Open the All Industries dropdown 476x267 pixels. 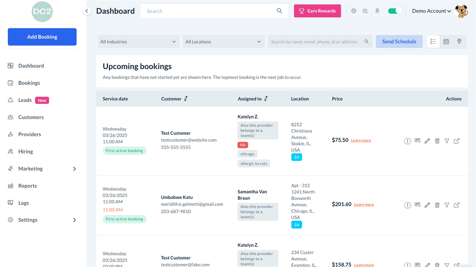tap(138, 42)
